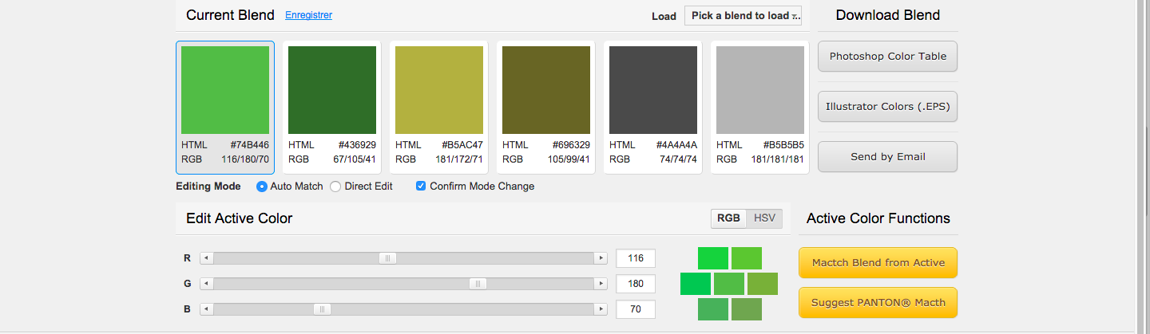Select Auto Match editing mode
The image size is (1150, 334).
pos(262,187)
